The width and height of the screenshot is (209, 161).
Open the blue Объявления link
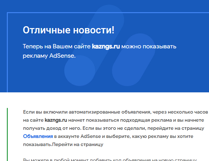coord(38,136)
